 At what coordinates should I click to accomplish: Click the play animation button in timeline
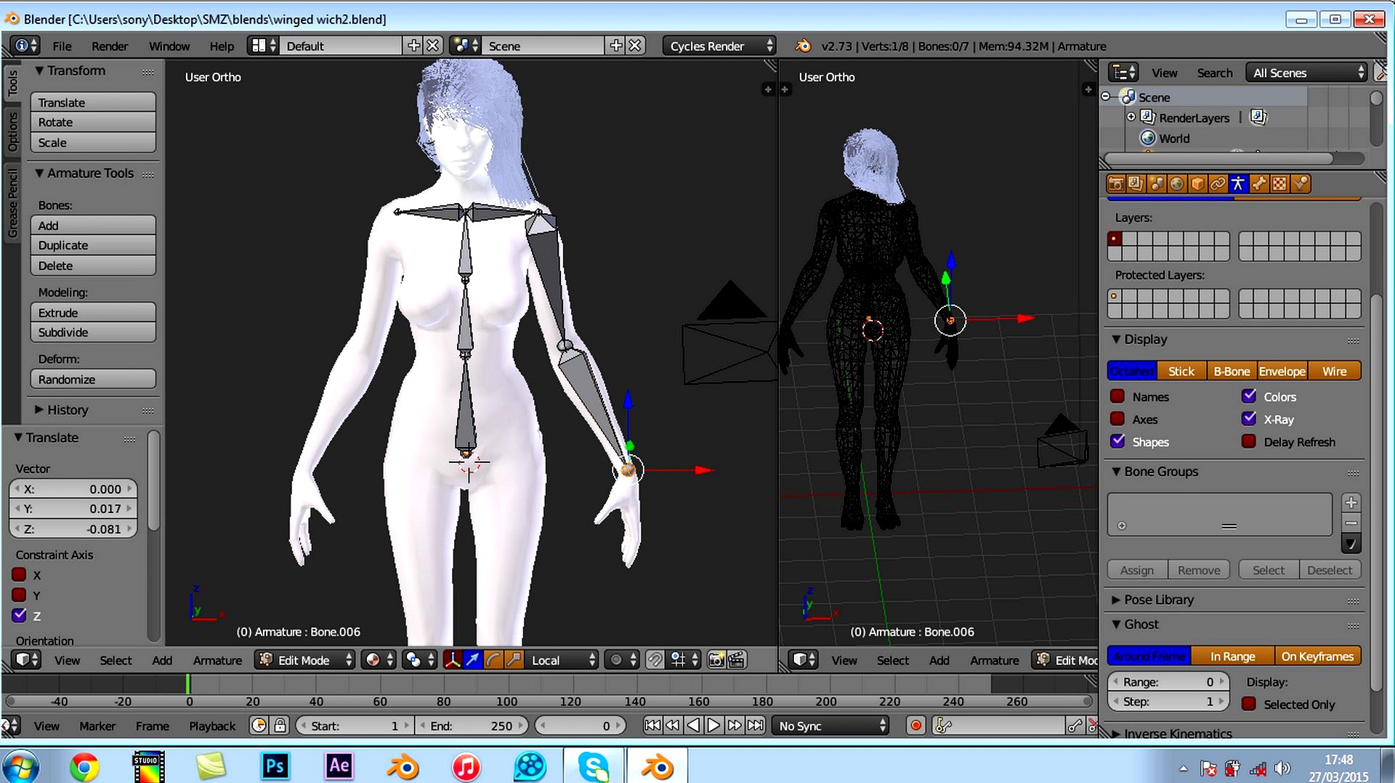[714, 726]
